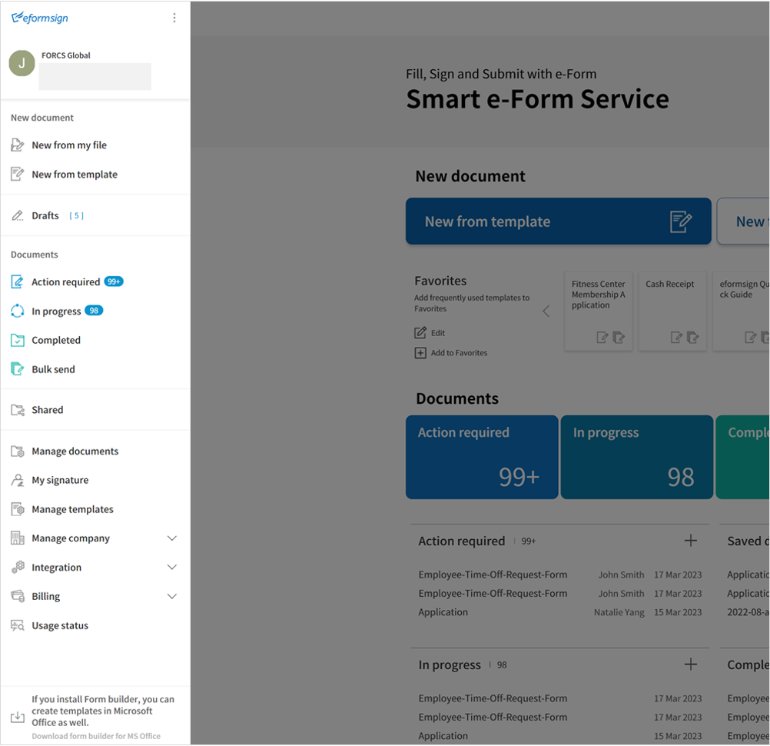The width and height of the screenshot is (770, 746).
Task: Click the Shared folder icon
Action: click(x=17, y=410)
